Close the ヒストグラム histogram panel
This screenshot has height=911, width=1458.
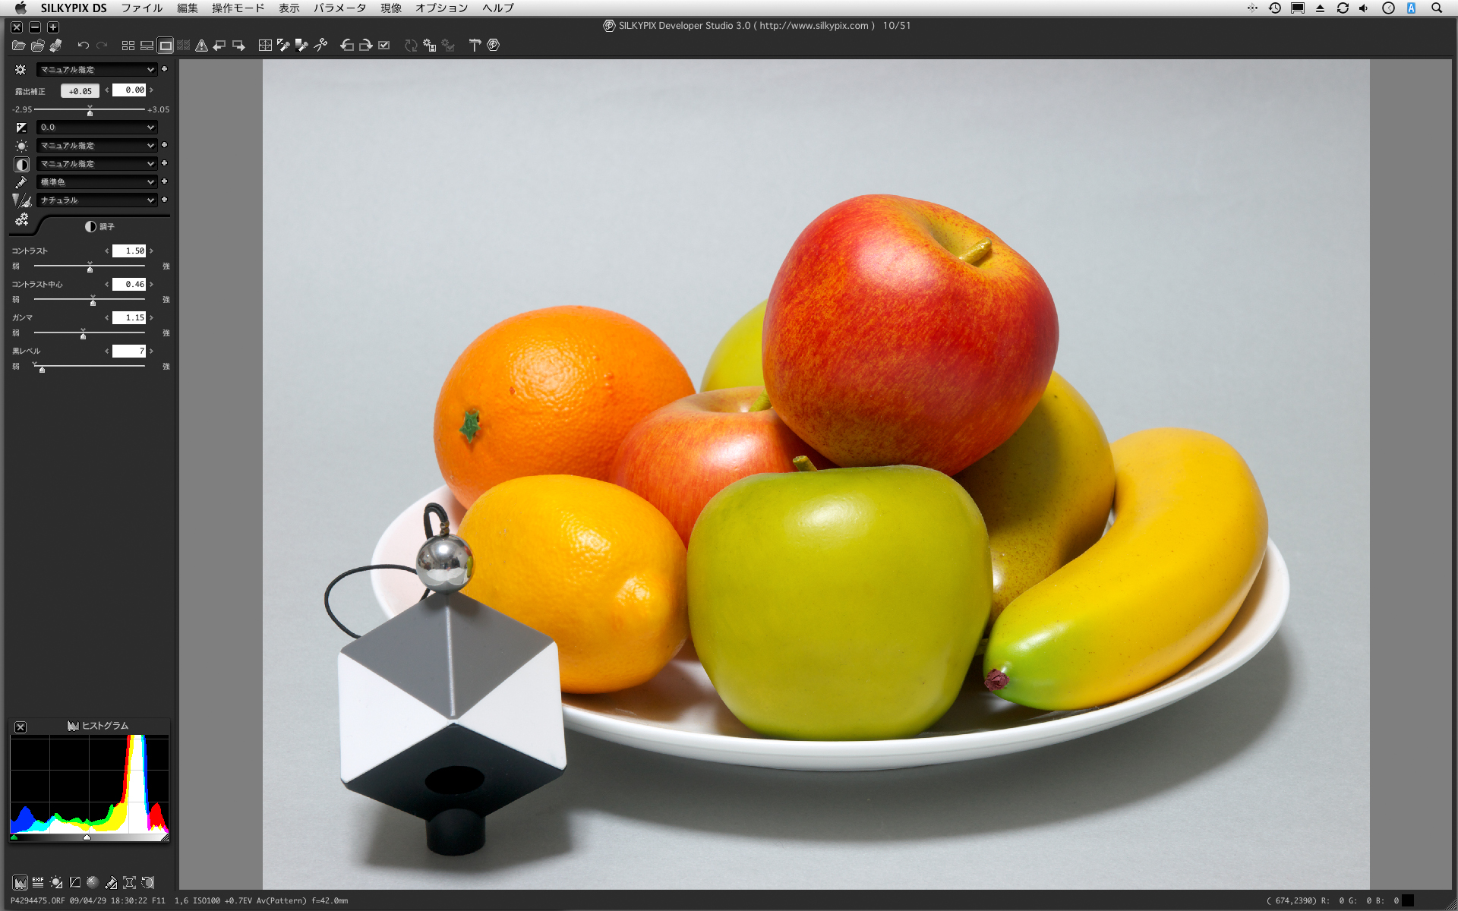21,727
